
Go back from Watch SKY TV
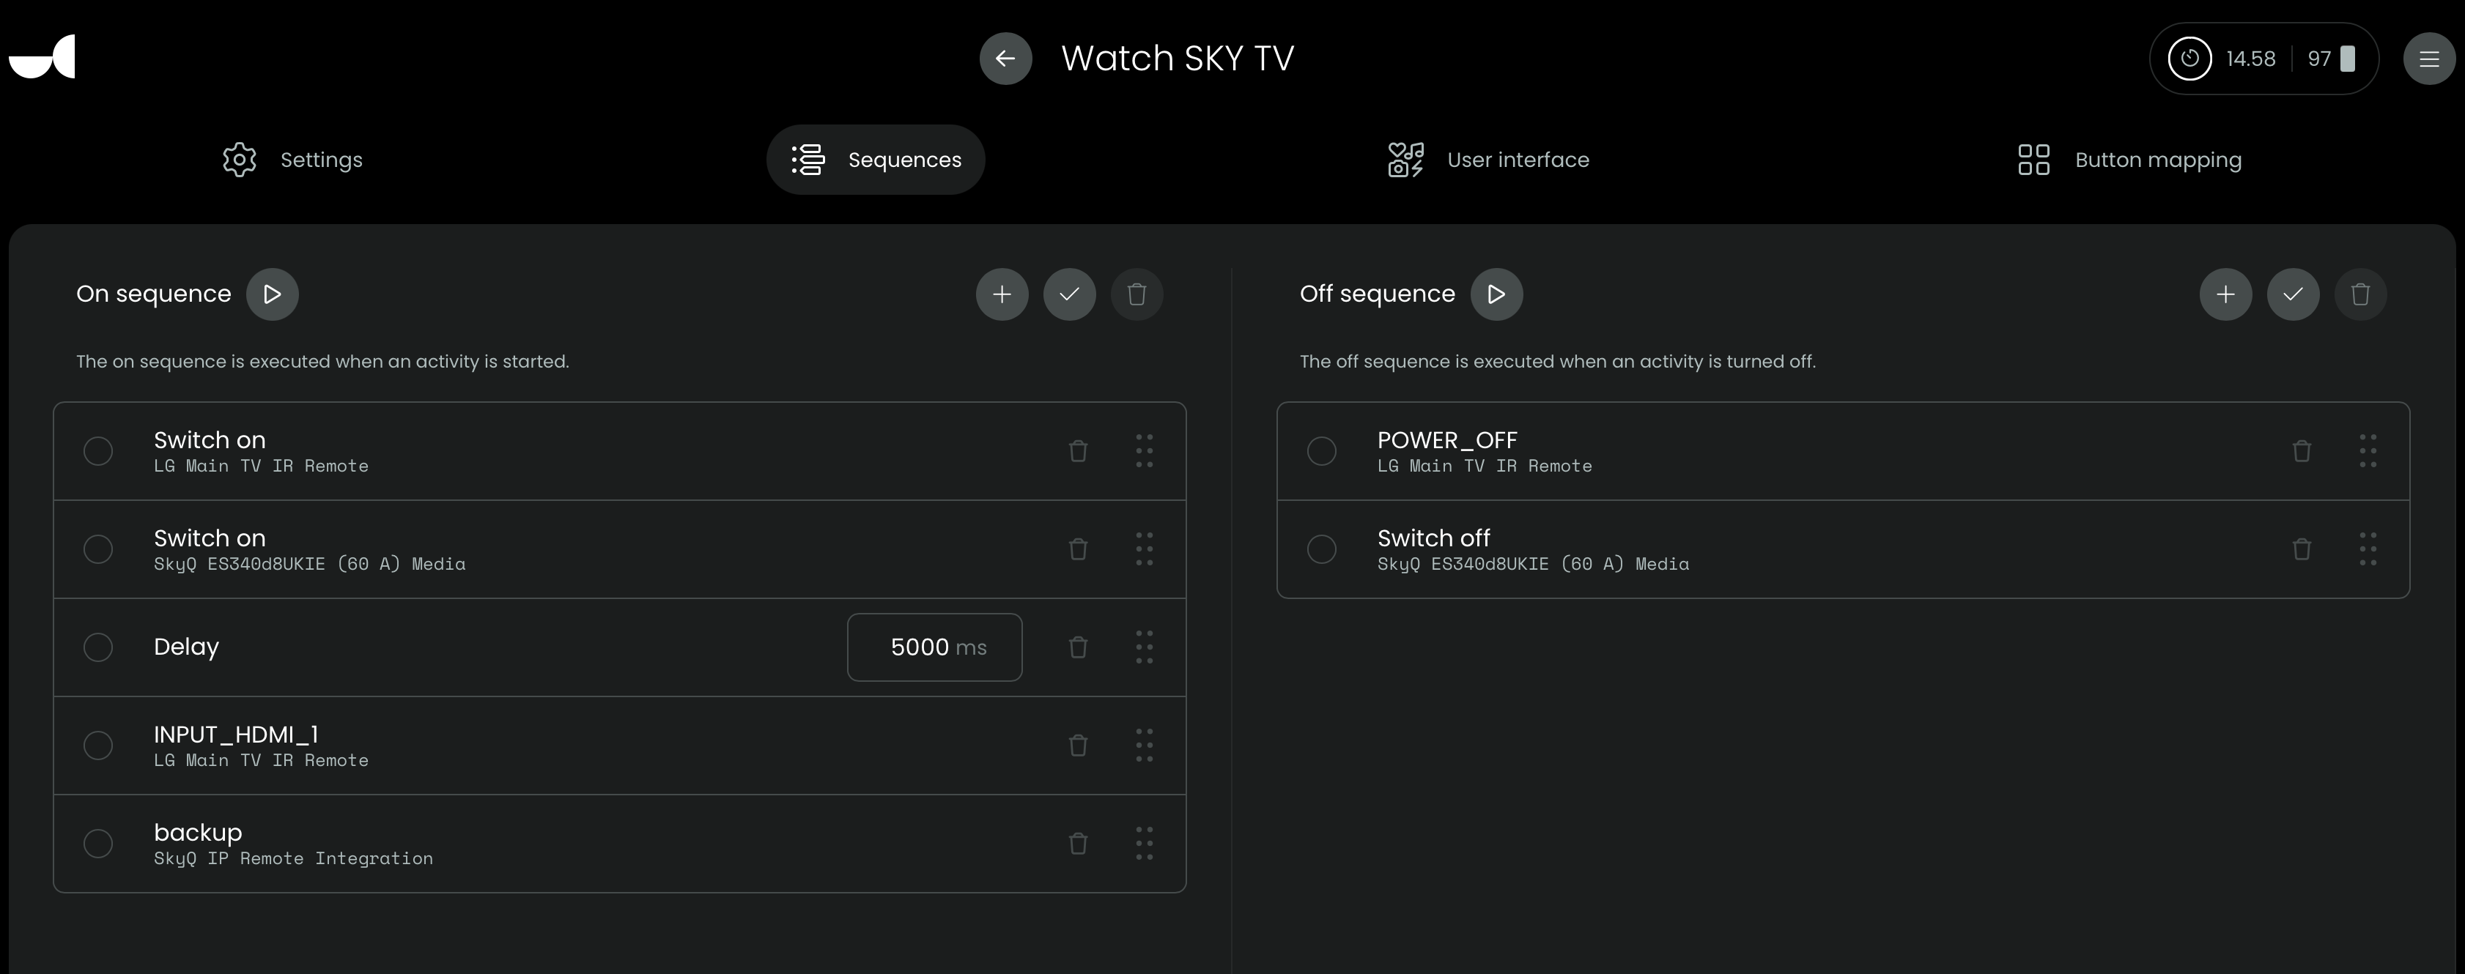coord(1005,59)
